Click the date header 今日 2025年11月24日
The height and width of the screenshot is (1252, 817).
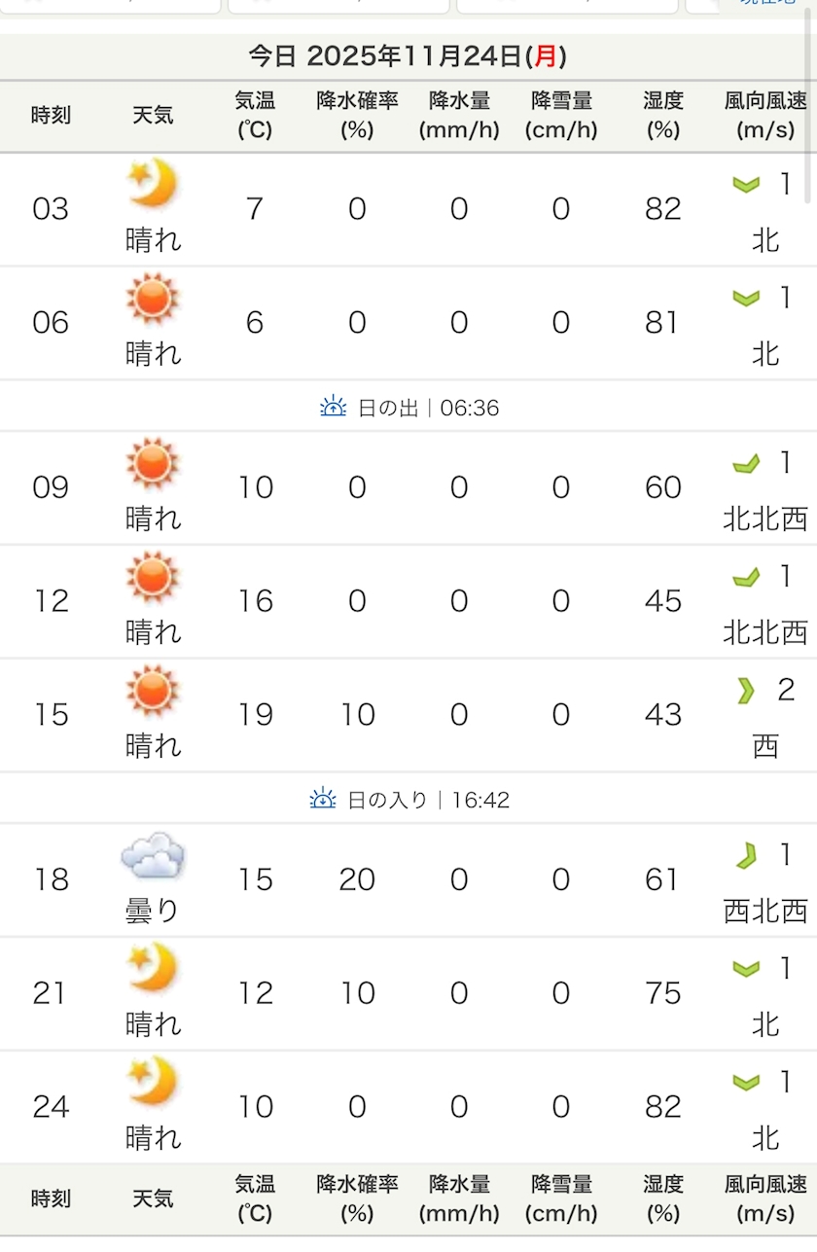pyautogui.click(x=408, y=56)
